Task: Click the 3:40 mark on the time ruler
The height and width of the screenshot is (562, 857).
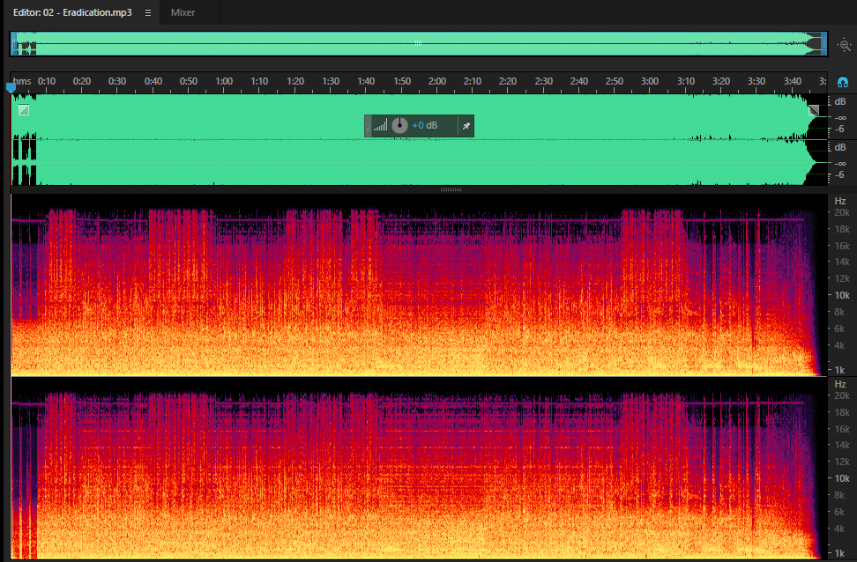Action: [x=793, y=81]
